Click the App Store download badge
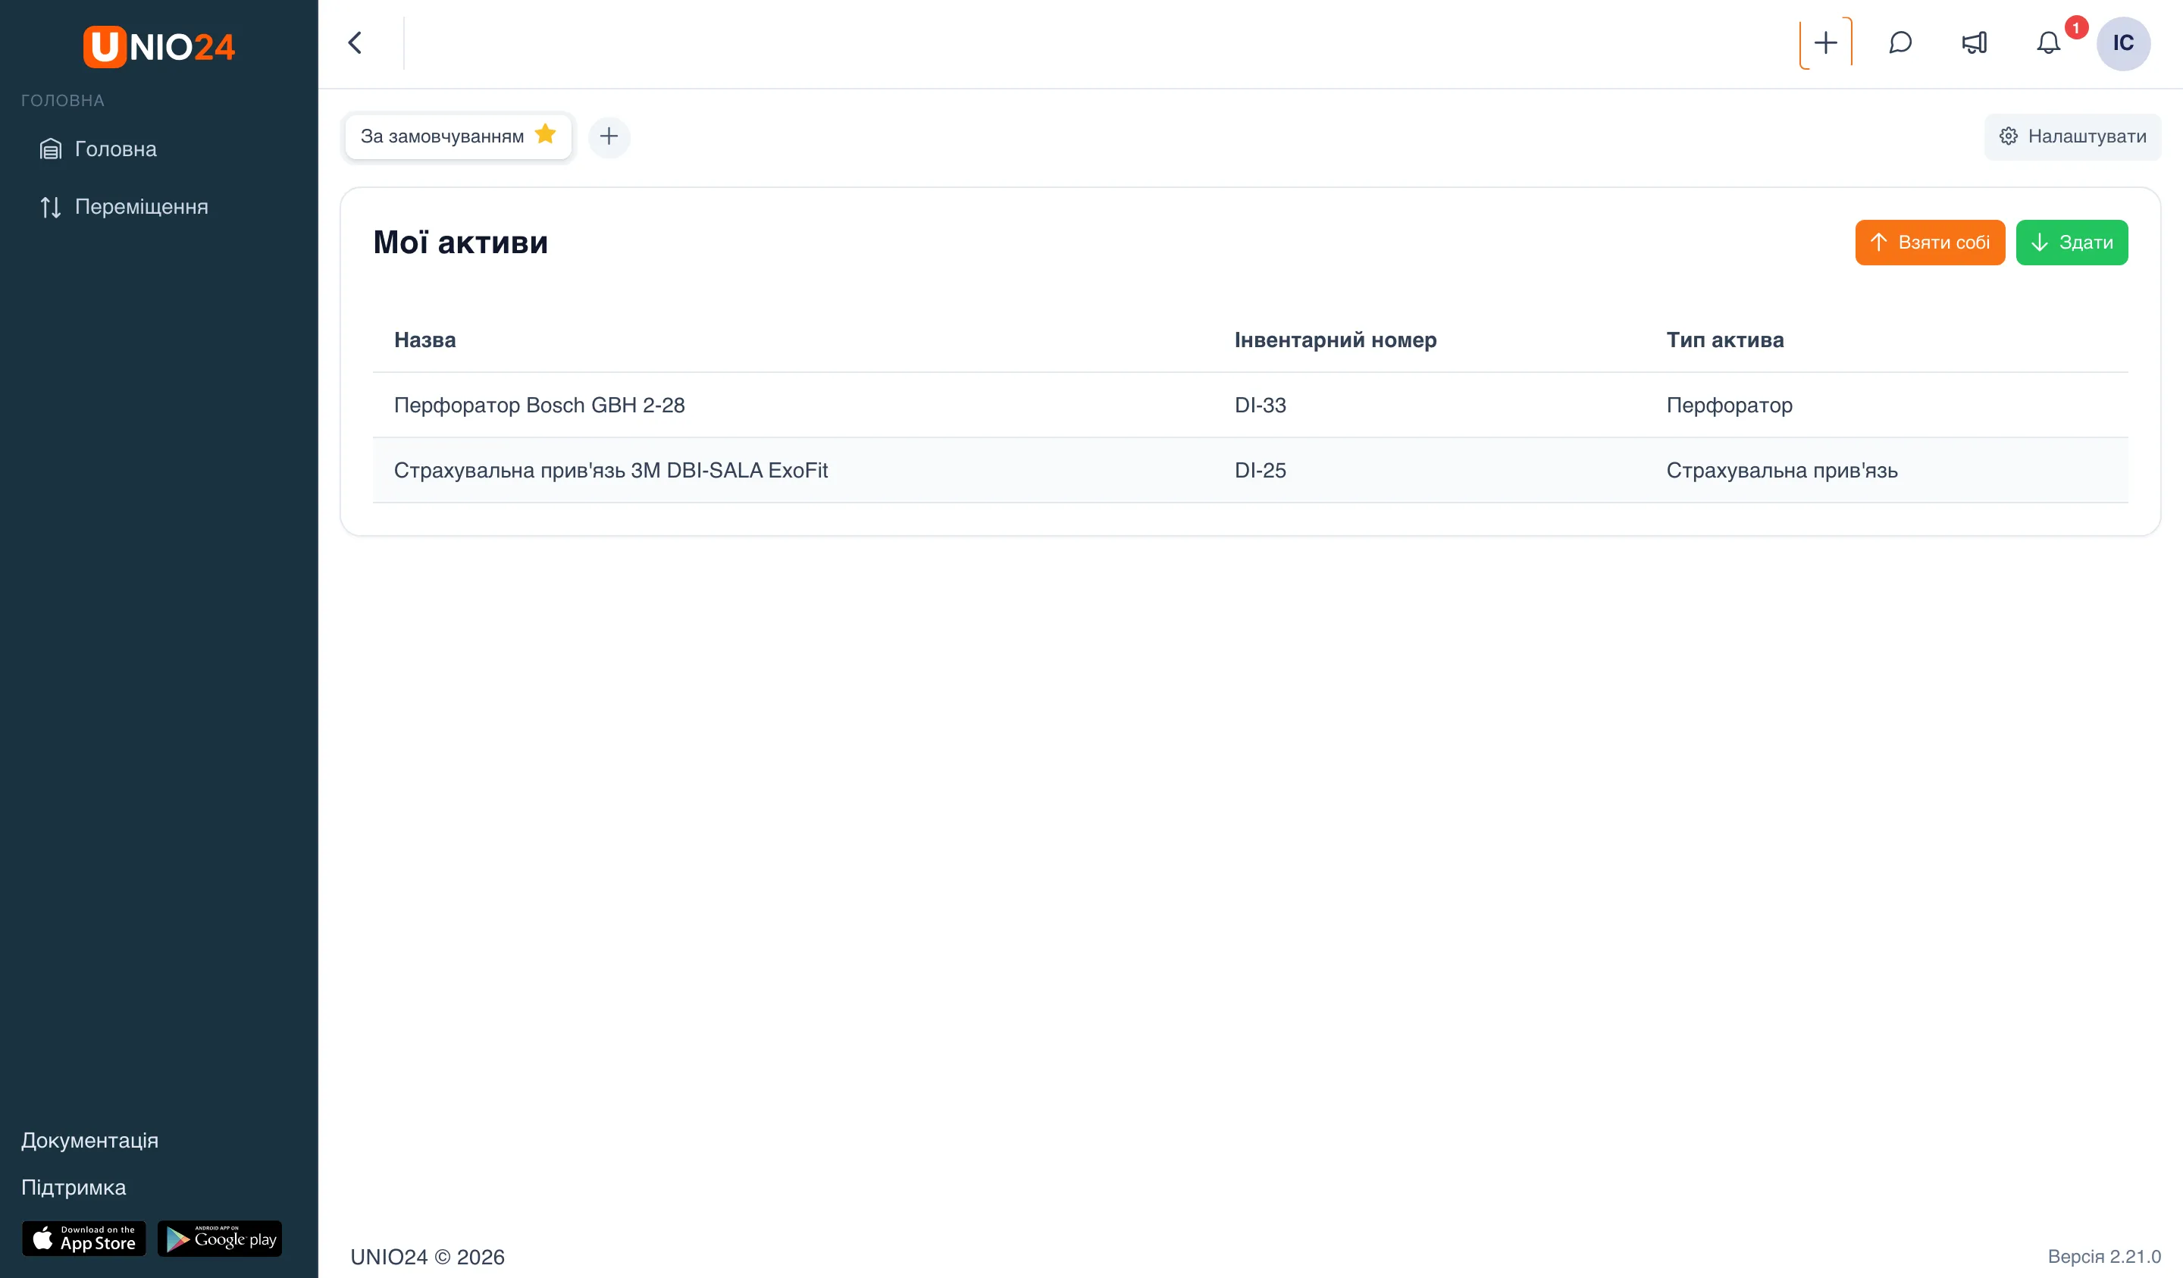Viewport: 2183px width, 1278px height. tap(84, 1239)
